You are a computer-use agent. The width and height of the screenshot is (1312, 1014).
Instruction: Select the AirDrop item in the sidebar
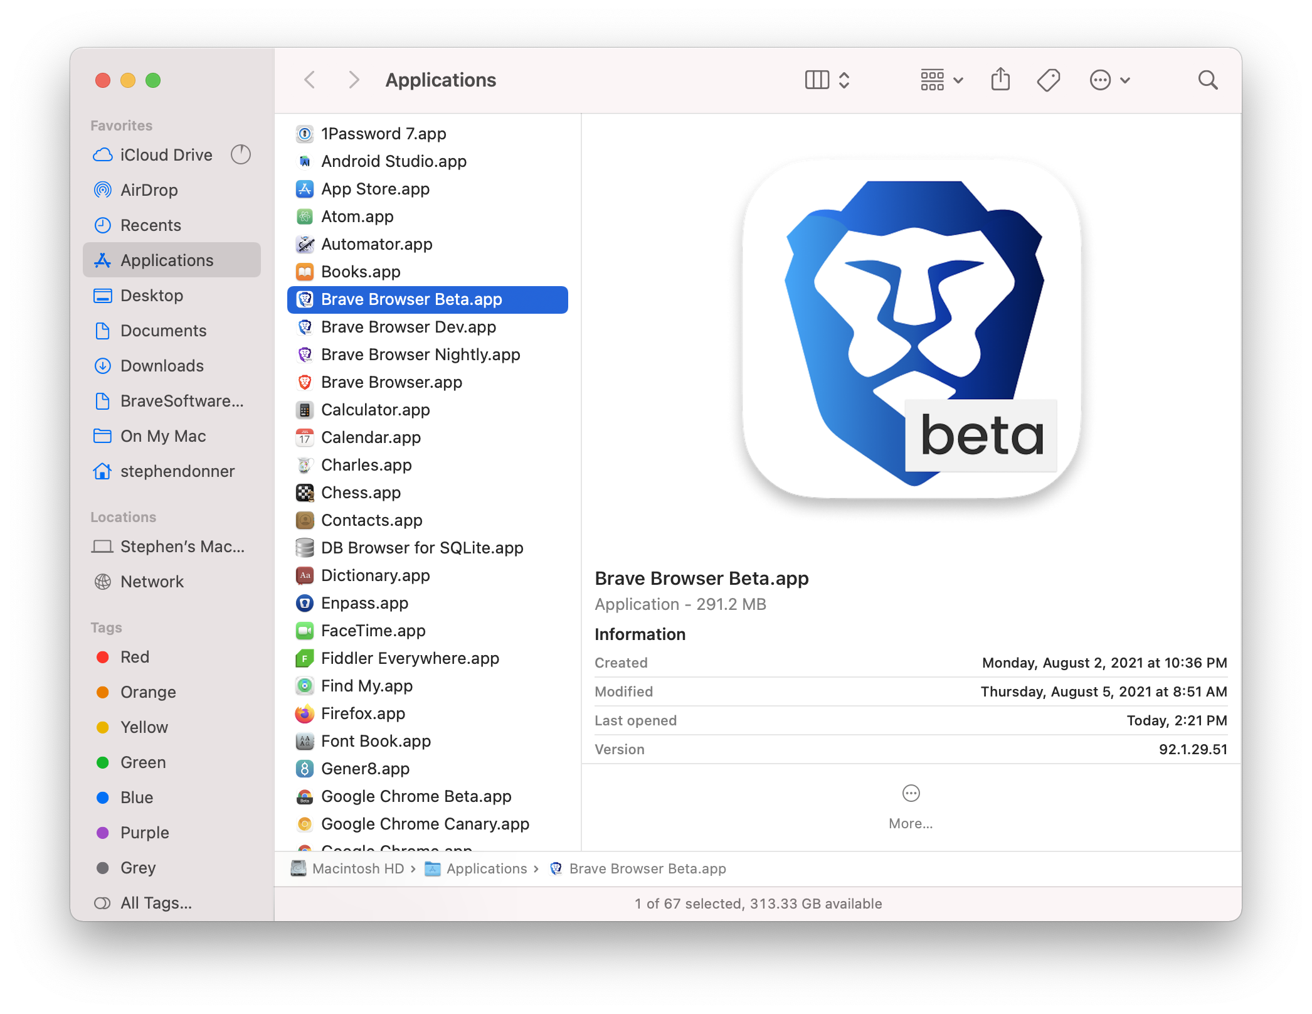[149, 190]
